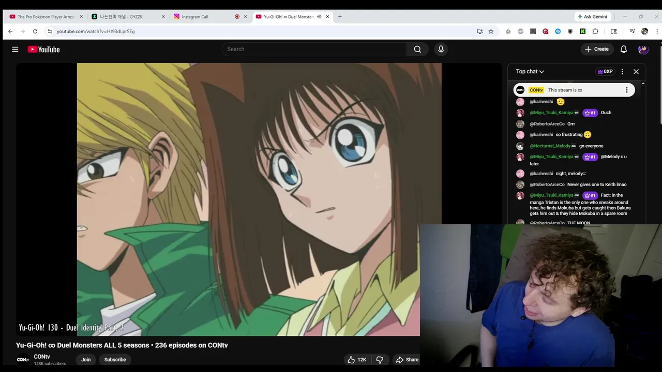This screenshot has width=662, height=372.
Task: Join the CONtv channel membership
Action: point(86,360)
